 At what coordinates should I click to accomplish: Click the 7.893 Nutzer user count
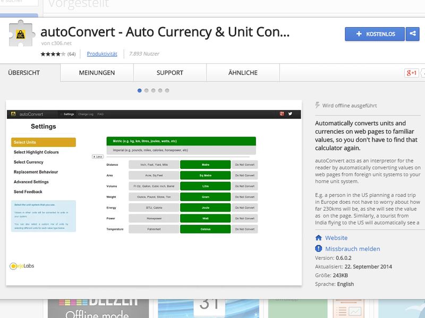point(144,54)
